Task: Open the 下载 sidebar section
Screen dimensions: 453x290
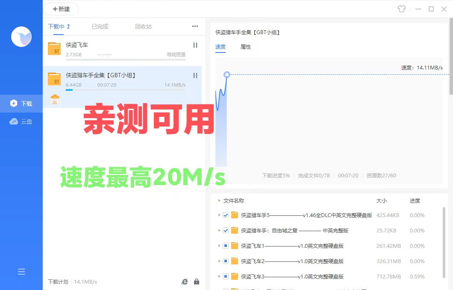Action: 21,104
